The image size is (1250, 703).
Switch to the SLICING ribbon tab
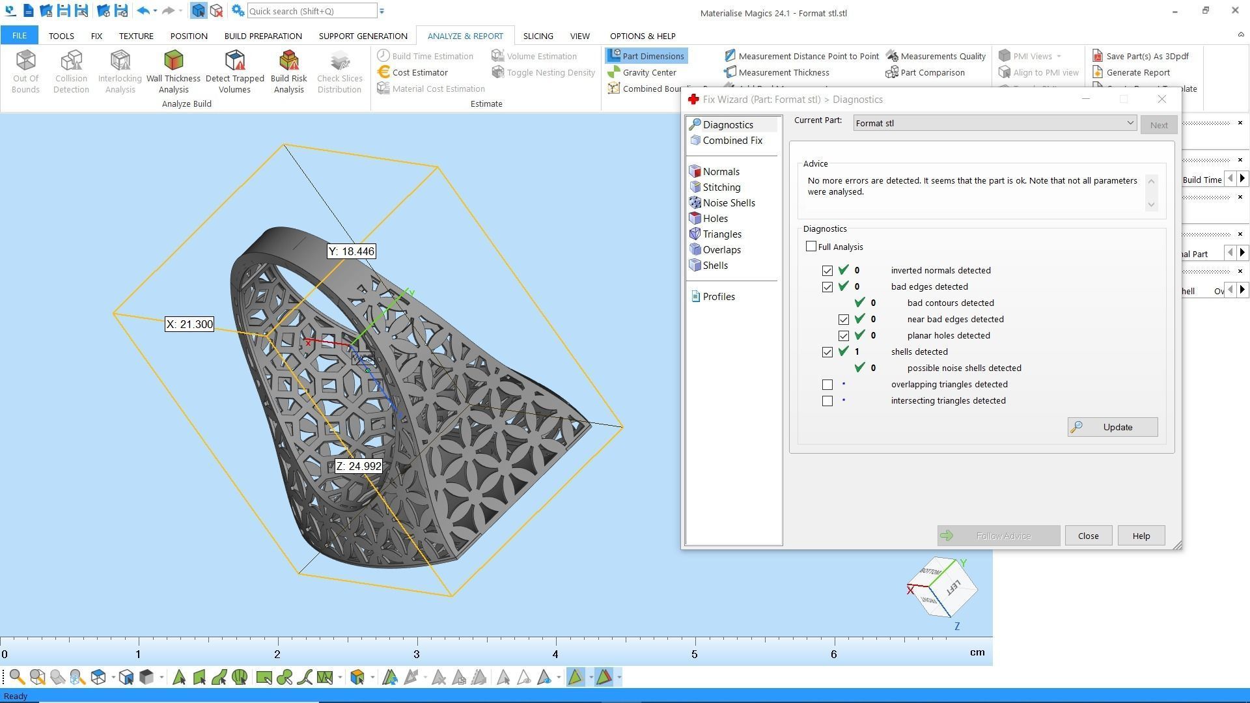[538, 36]
